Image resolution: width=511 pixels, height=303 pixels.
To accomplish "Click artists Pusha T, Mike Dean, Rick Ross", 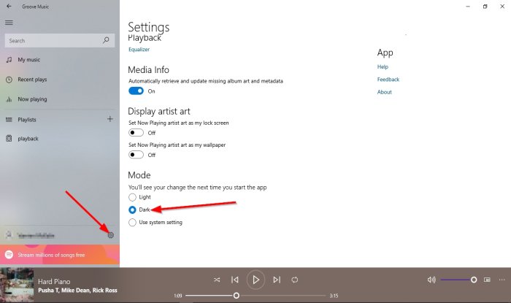I will [x=77, y=291].
